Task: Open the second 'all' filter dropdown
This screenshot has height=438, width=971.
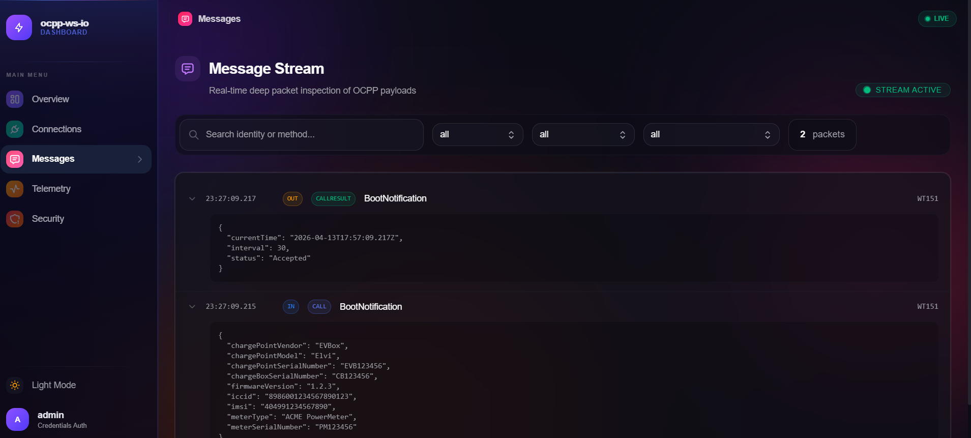Action: pyautogui.click(x=582, y=135)
